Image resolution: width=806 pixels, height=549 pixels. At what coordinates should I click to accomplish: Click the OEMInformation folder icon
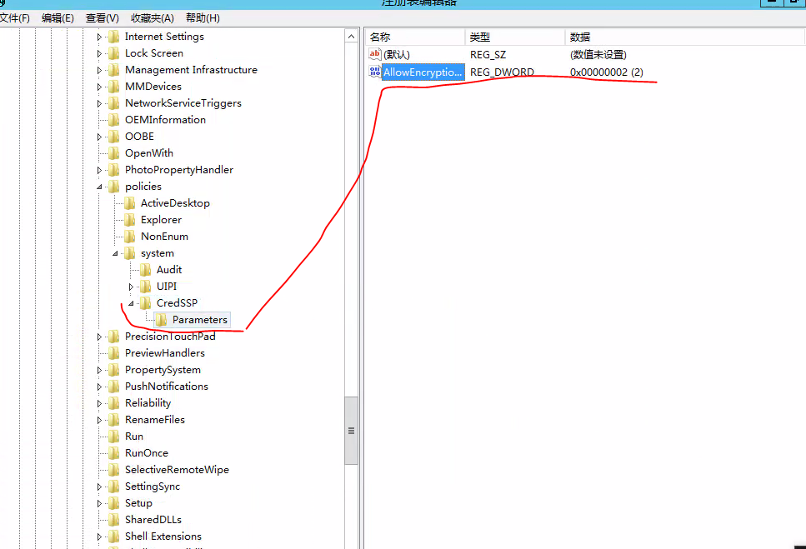pos(113,120)
